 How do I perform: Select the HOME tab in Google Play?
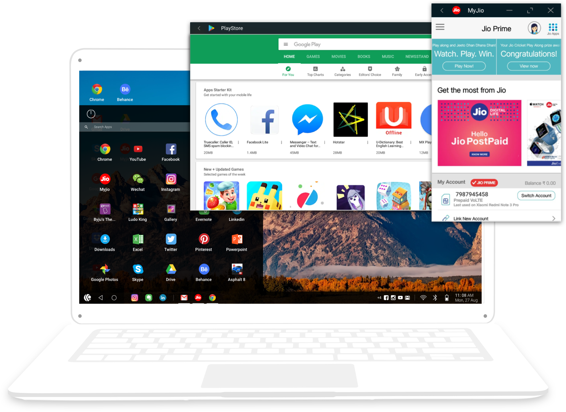(x=289, y=56)
